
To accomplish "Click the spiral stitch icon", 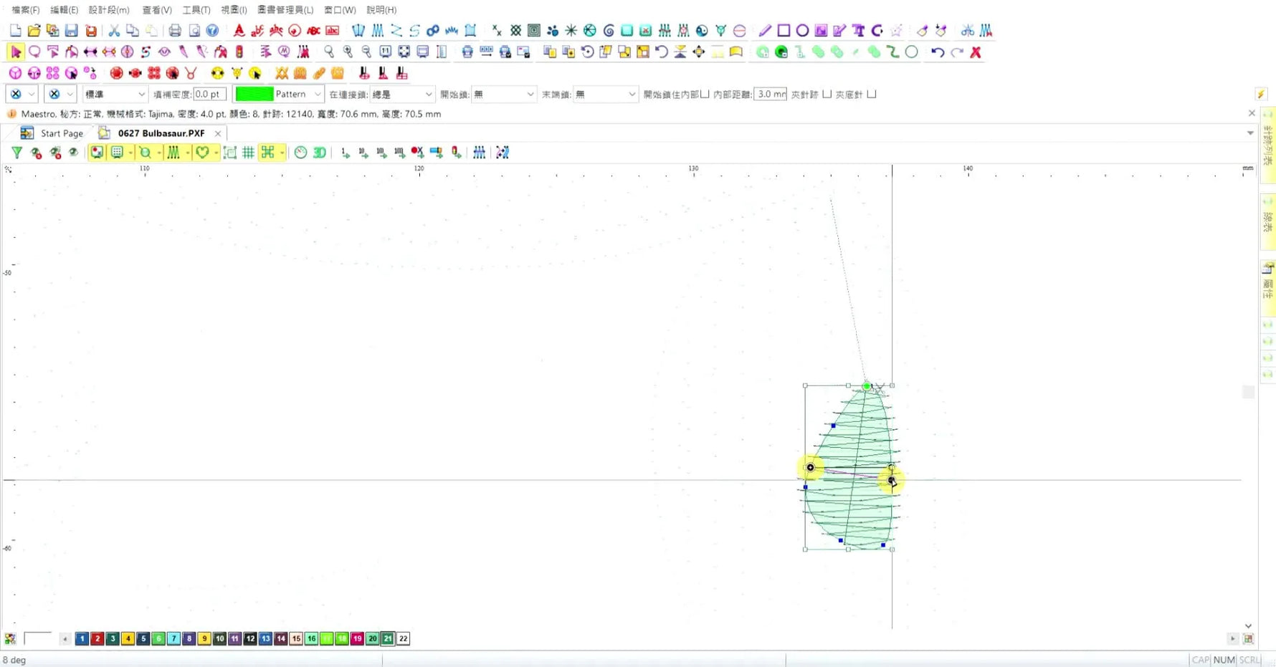I will (609, 30).
